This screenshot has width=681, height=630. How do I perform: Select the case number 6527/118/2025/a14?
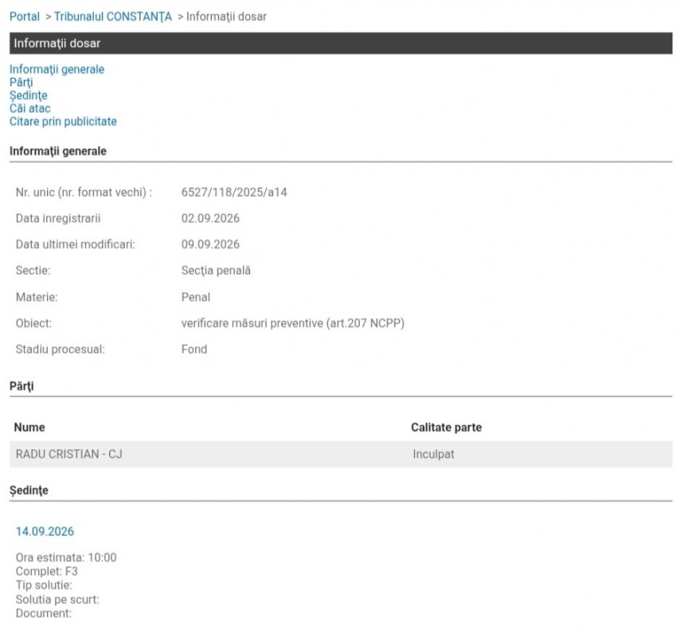pos(234,192)
